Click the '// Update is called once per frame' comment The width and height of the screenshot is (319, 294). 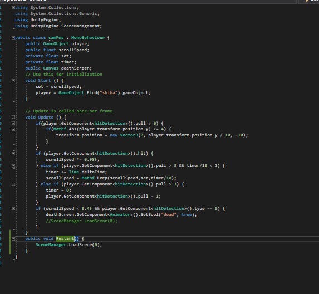point(69,111)
